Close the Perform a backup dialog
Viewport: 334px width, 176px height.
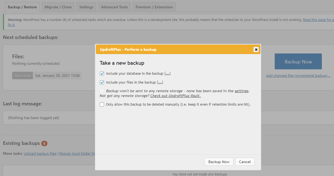point(256,49)
